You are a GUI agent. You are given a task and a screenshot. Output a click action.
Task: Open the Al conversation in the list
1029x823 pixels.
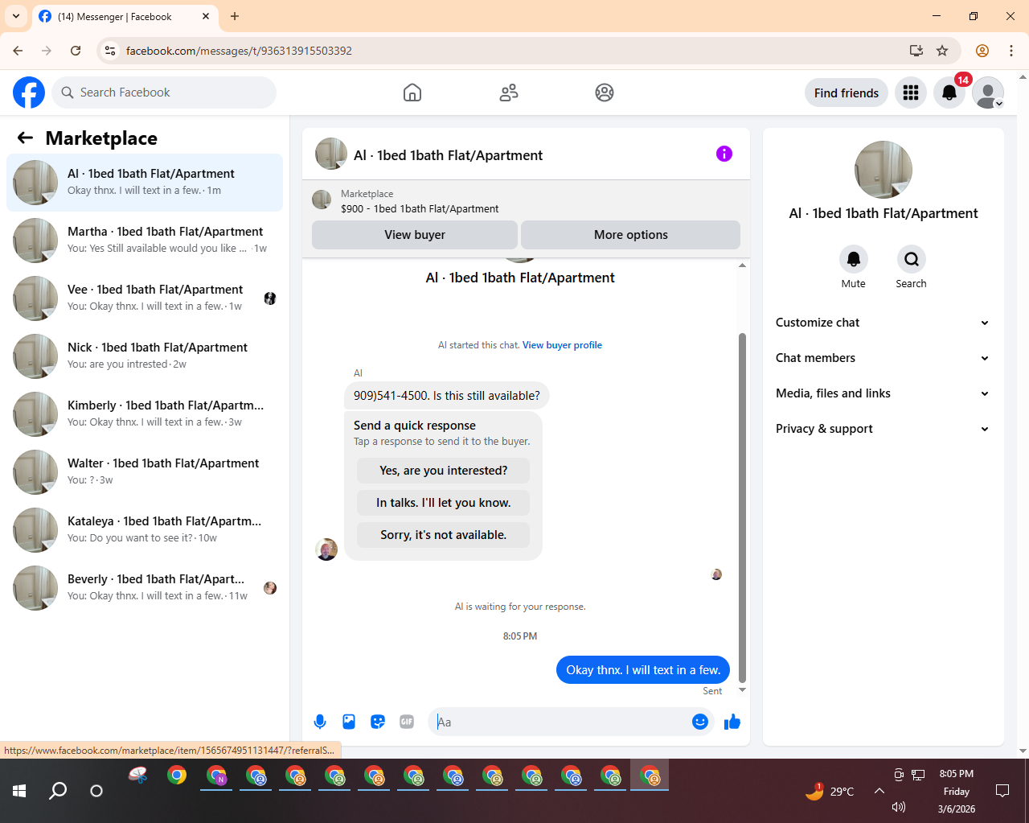[145, 183]
